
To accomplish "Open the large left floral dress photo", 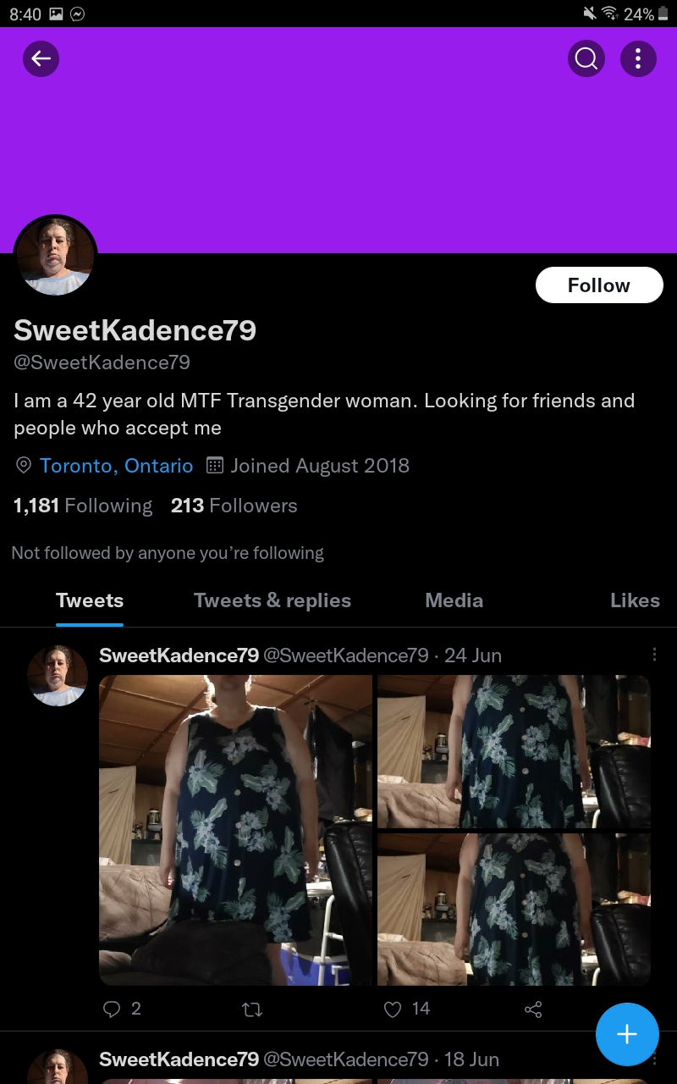I will [236, 830].
